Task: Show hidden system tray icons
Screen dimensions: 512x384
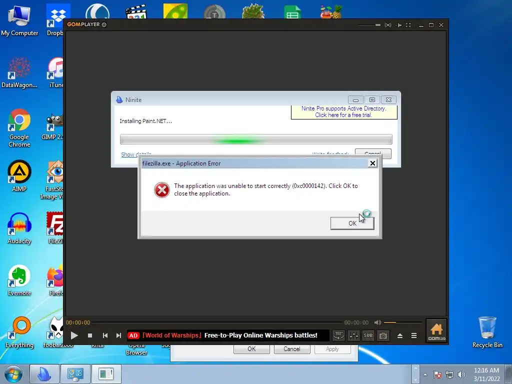Action: point(425,374)
